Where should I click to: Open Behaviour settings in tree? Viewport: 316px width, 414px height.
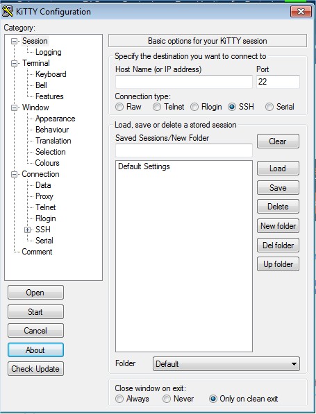[x=52, y=130]
